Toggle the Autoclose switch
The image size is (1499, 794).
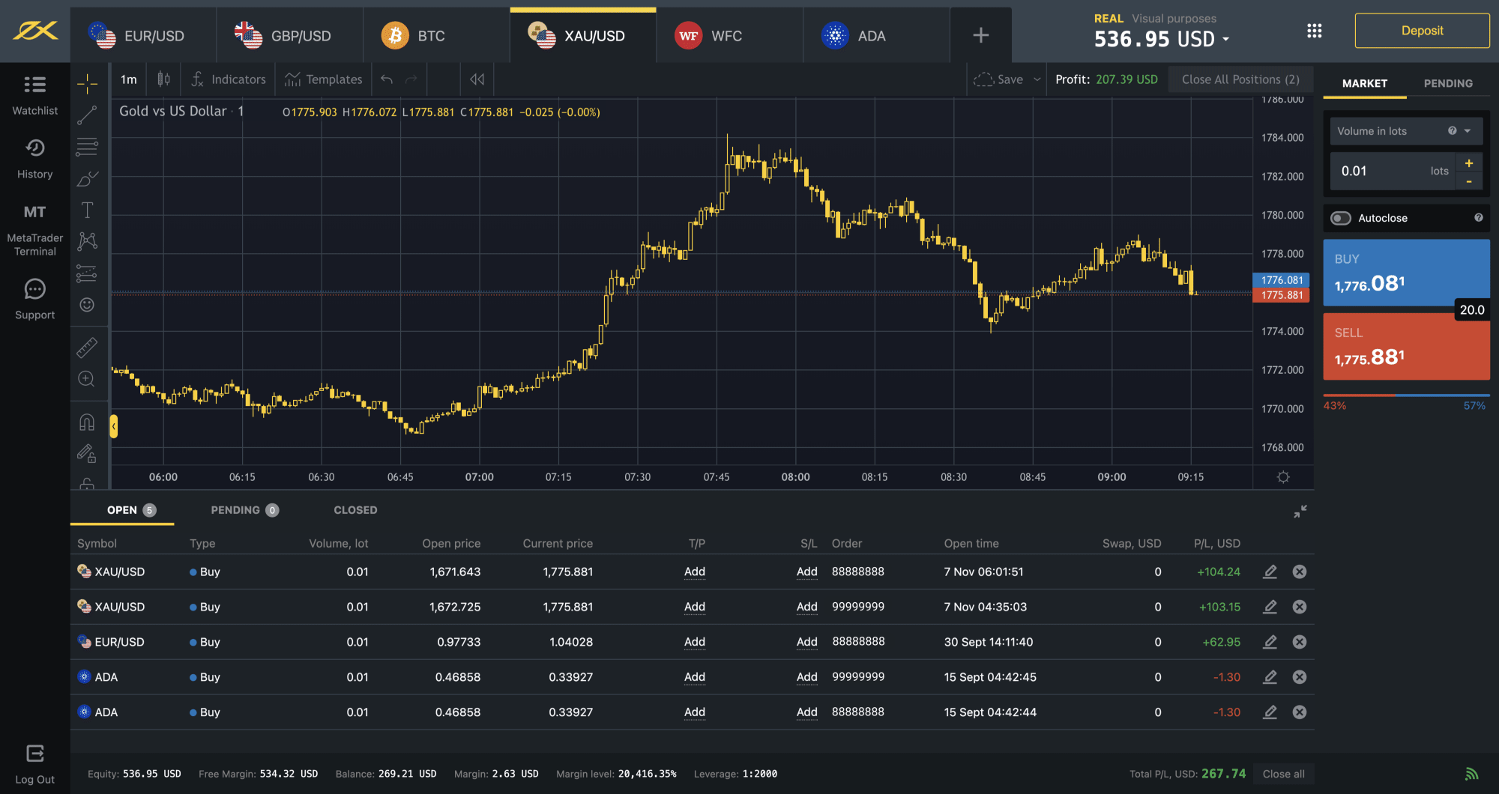[1340, 218]
